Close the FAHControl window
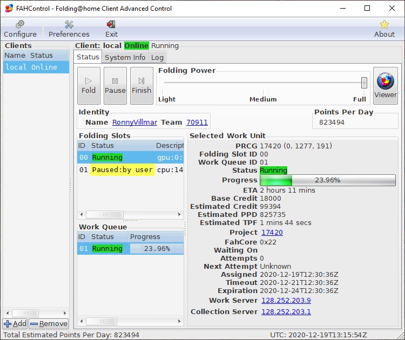The image size is (405, 340). [392, 8]
